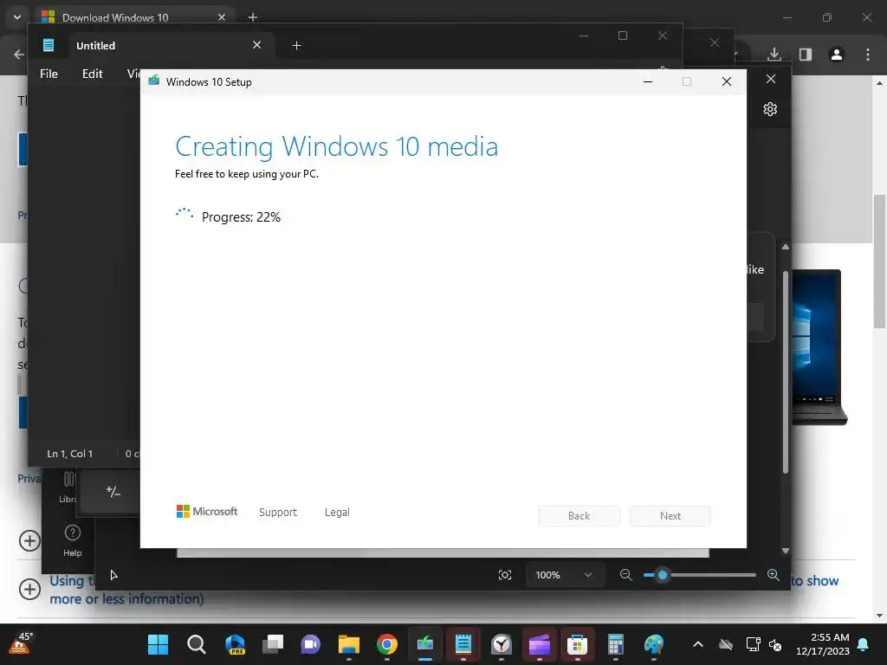Click the Windows 10 Setup title bar icon
This screenshot has height=665, width=887.
coord(154,81)
